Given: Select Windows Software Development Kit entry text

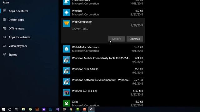Looking at the screenshot, I should (101, 80).
